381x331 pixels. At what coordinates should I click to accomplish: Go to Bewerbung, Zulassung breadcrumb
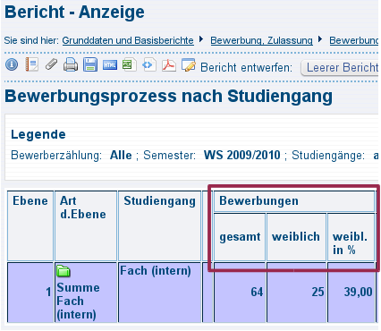point(261,40)
